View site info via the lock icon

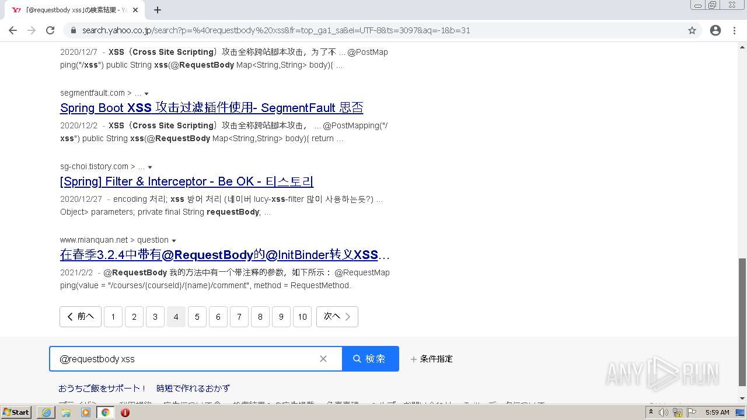(74, 30)
